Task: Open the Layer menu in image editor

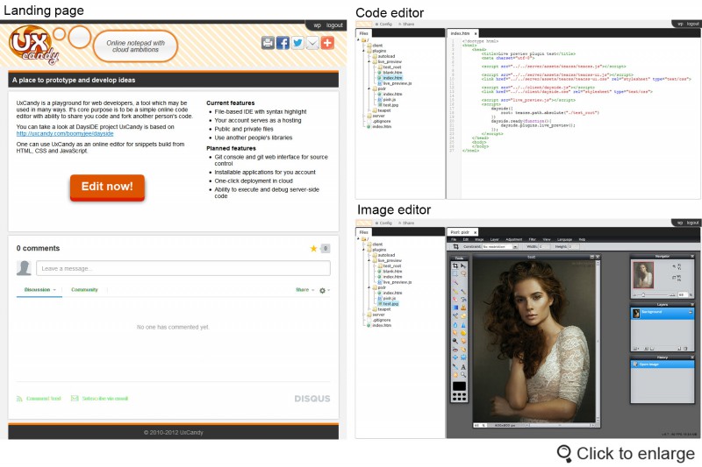Action: [494, 239]
